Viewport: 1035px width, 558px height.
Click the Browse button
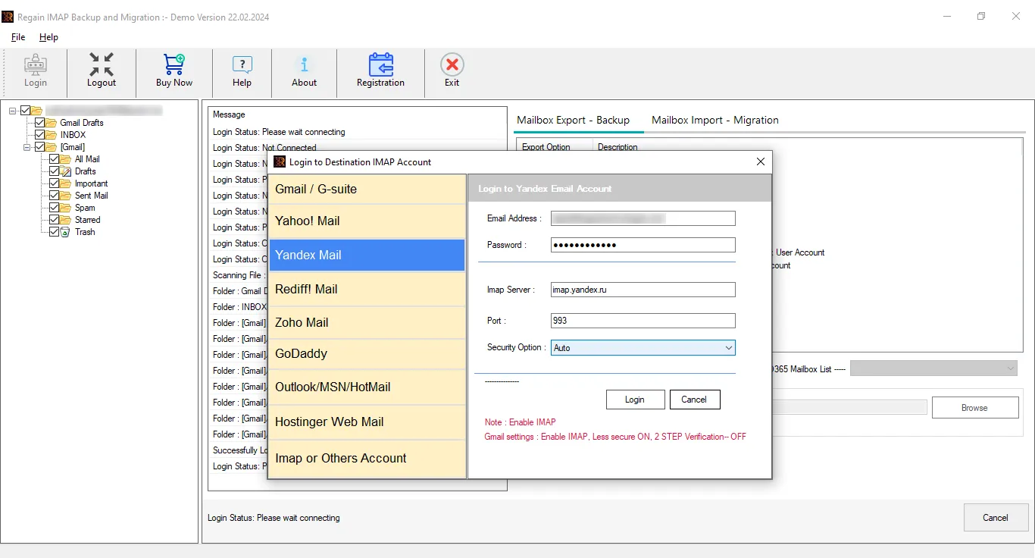[974, 407]
